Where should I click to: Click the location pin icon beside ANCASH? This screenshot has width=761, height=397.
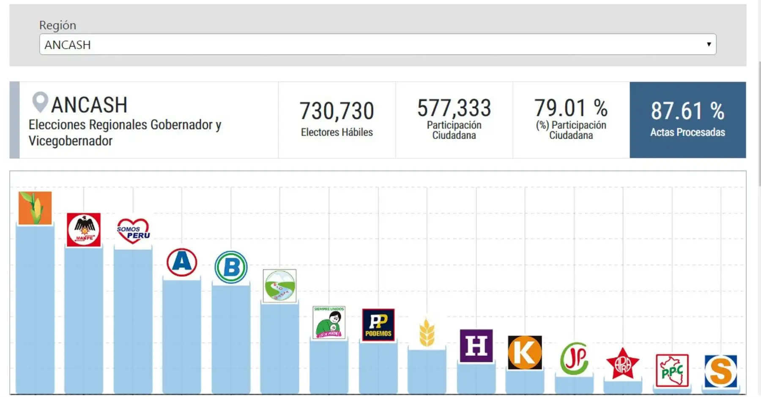(40, 102)
